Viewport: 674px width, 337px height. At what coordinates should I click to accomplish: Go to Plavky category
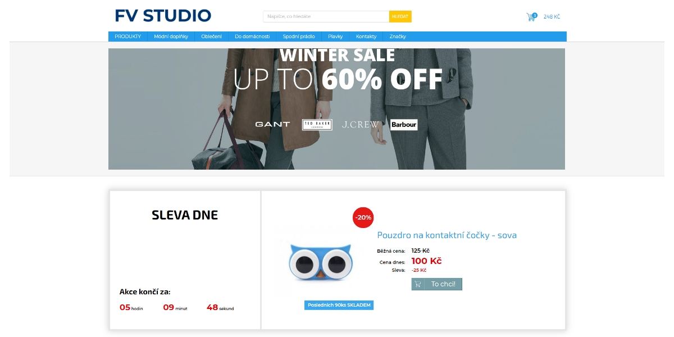coord(335,37)
